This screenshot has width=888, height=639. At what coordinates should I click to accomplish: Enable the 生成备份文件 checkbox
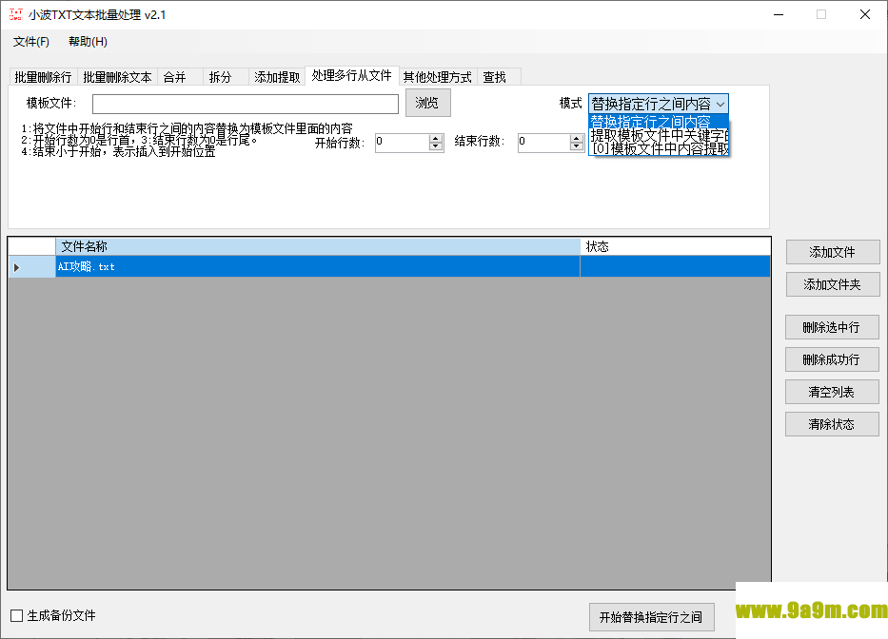point(17,615)
